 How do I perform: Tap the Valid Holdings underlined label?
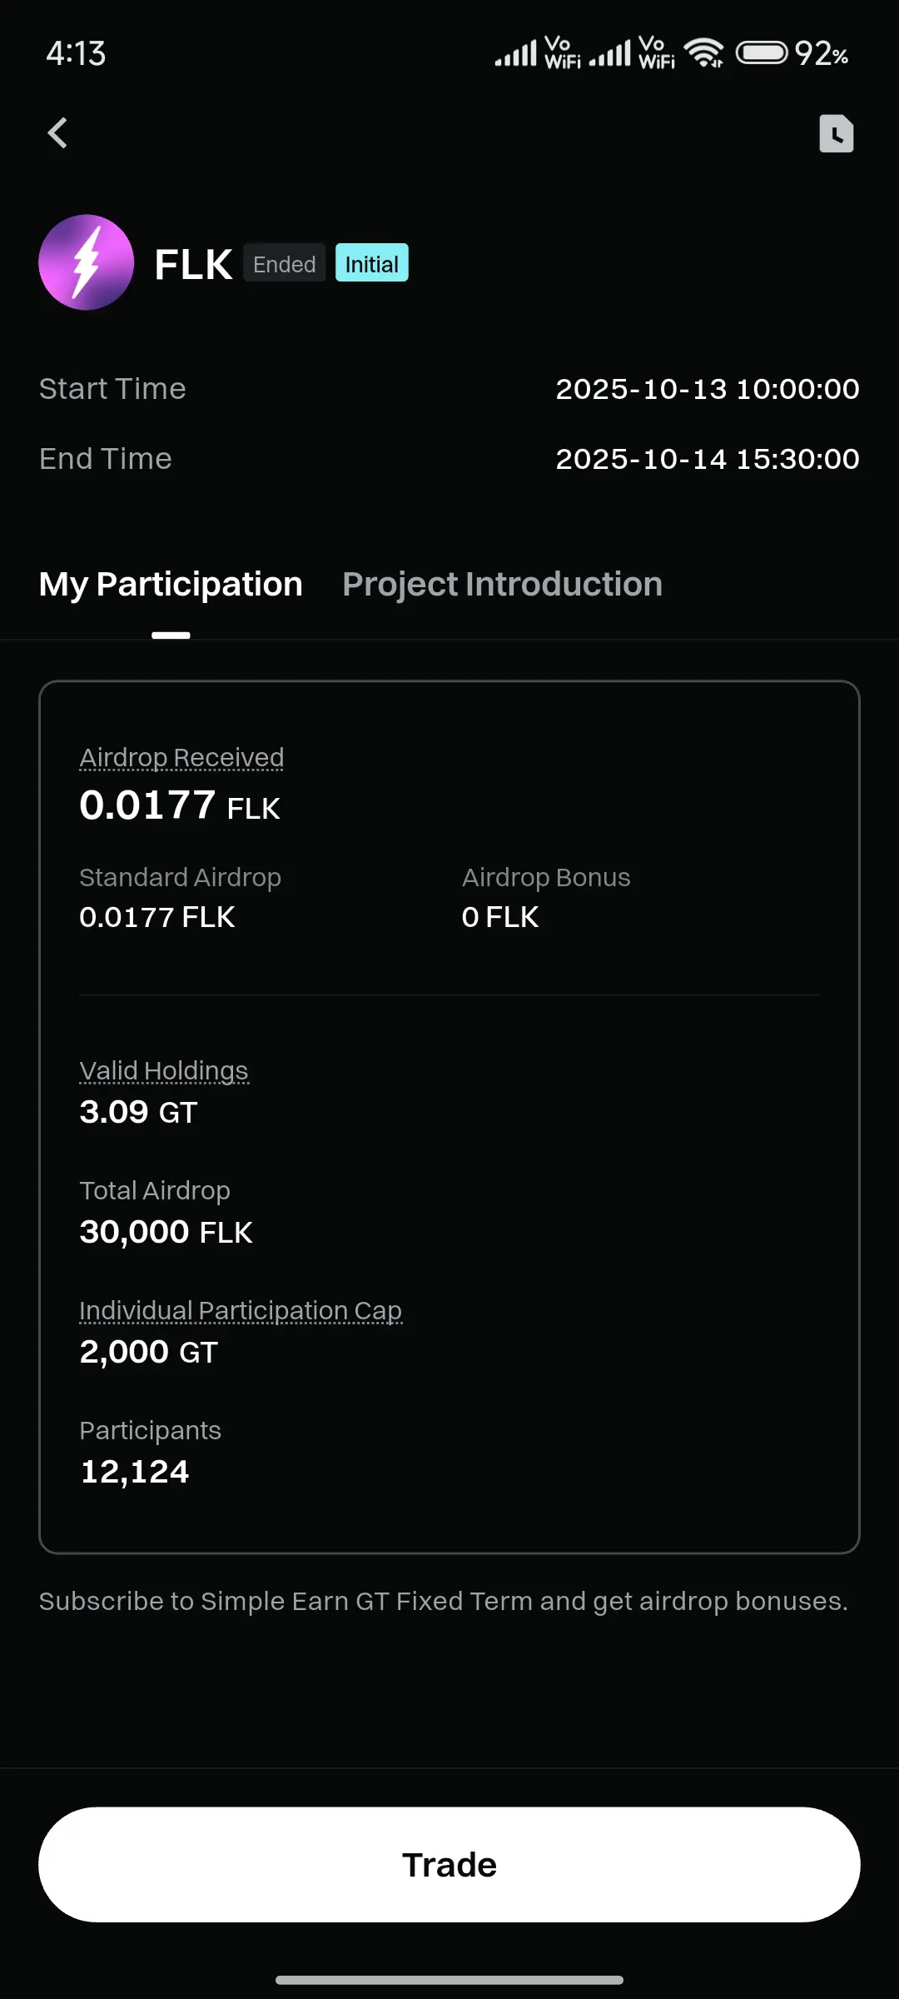[164, 1071]
